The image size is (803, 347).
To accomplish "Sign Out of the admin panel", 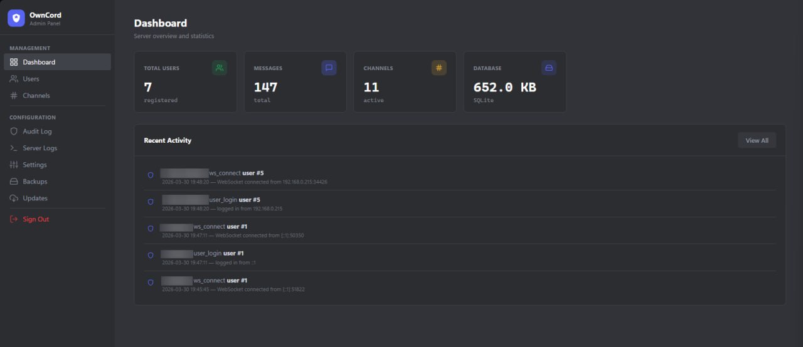I will point(35,219).
